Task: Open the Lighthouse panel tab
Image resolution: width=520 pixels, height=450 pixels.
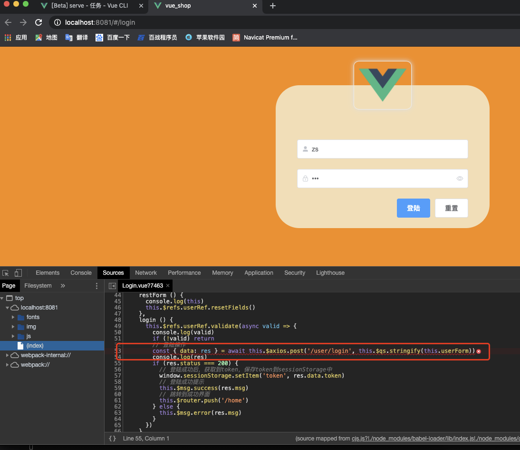Action: pyautogui.click(x=330, y=273)
